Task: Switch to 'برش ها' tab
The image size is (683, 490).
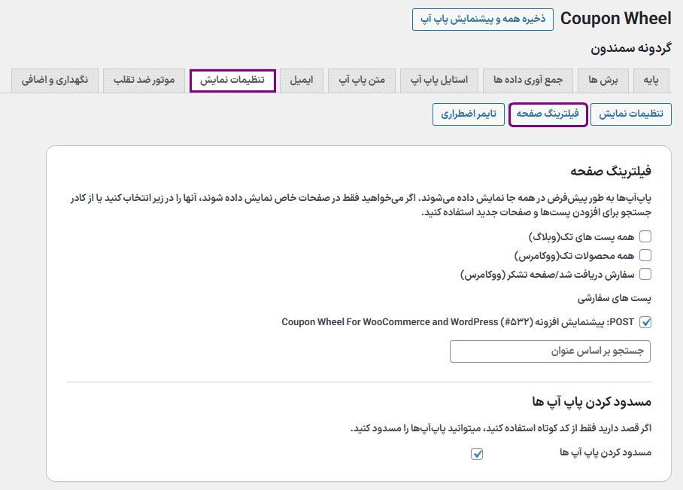Action: [603, 81]
